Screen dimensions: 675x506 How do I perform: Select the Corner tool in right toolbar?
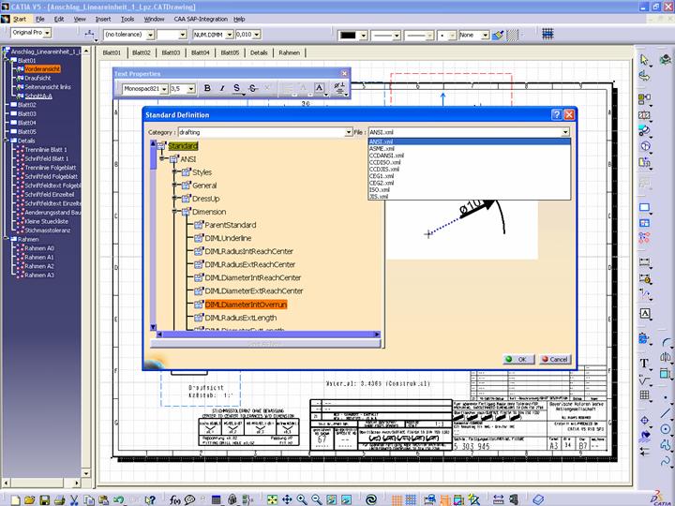pyautogui.click(x=666, y=343)
